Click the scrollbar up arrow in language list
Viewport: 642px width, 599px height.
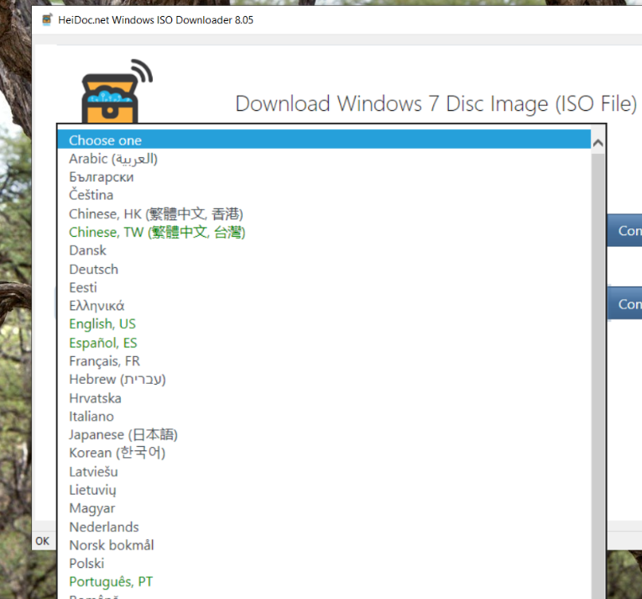[598, 143]
